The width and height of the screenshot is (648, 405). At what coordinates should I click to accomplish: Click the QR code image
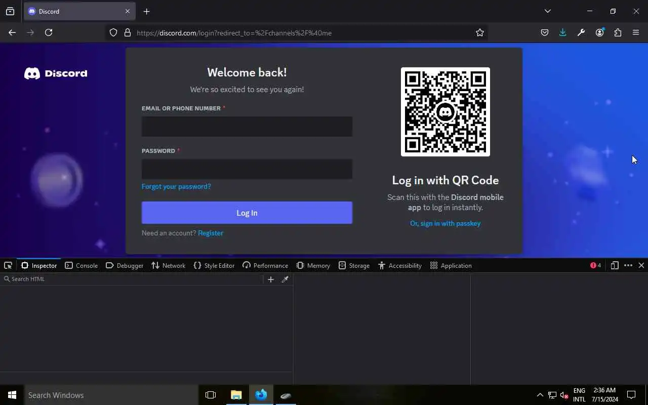tap(445, 112)
